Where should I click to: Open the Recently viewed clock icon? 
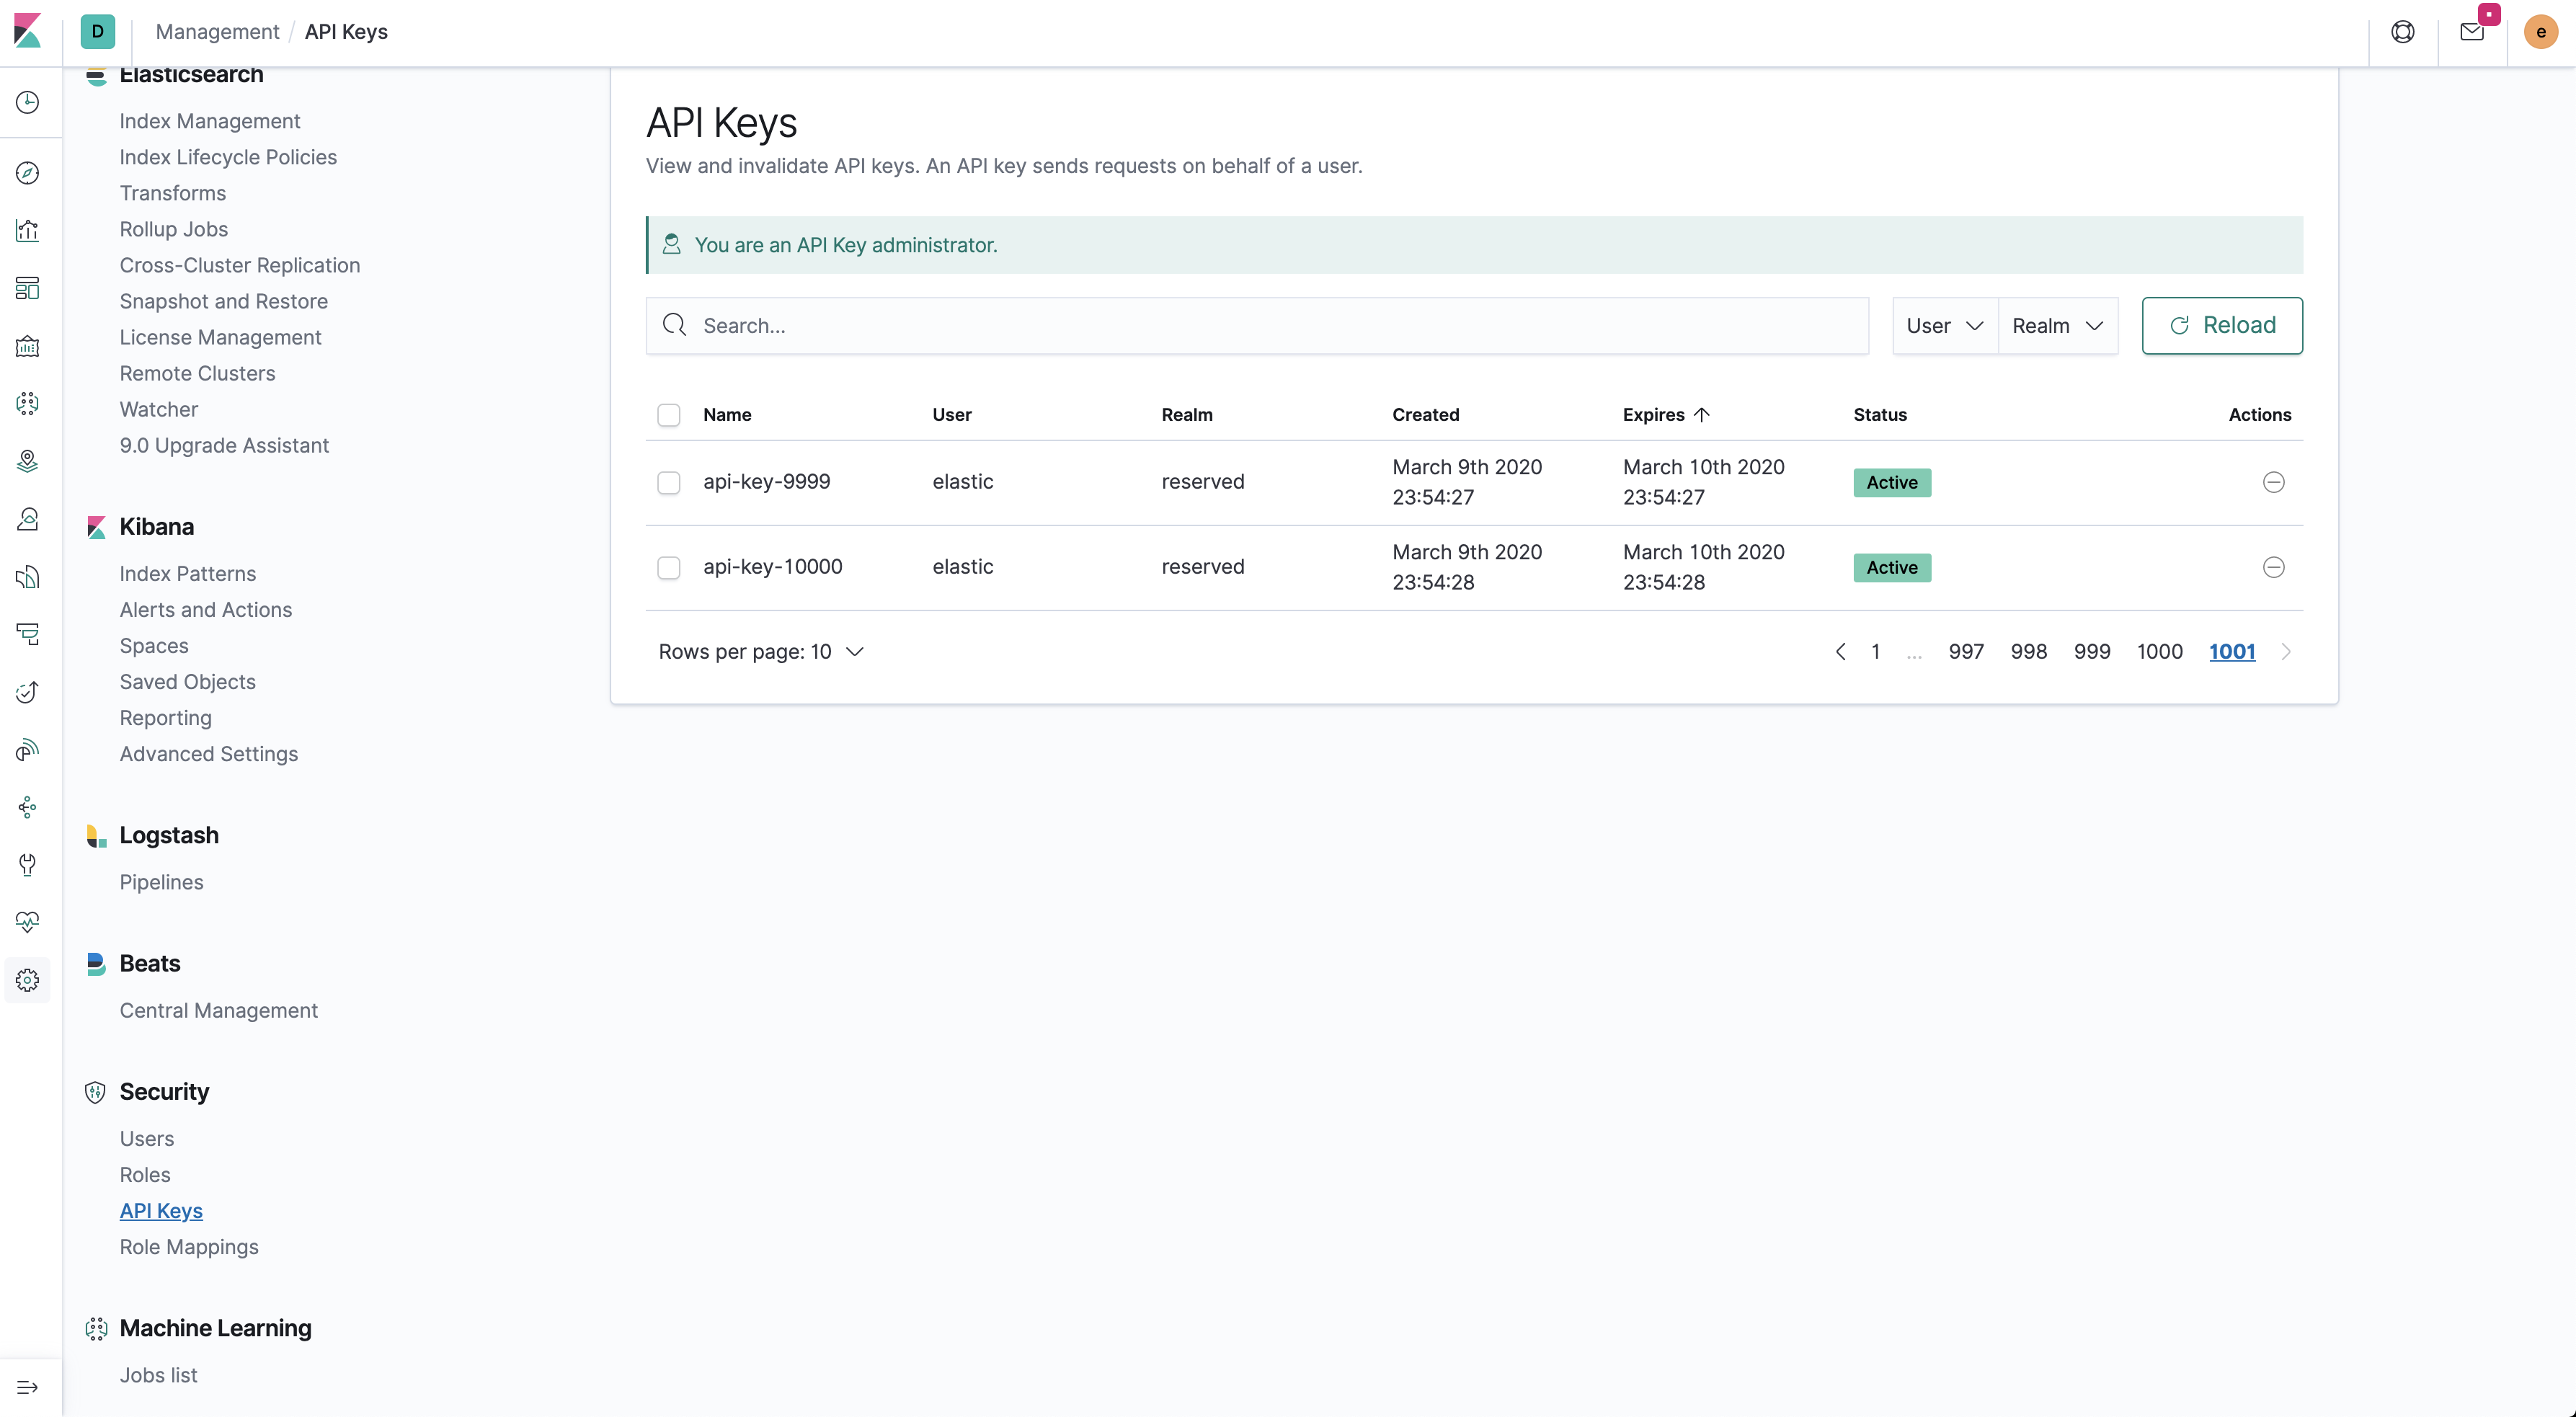coord(28,102)
